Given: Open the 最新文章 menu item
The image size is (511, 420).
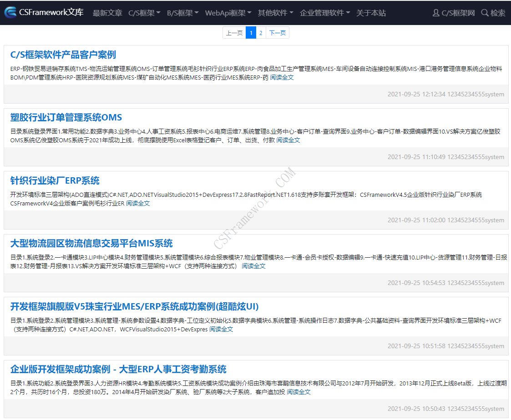Looking at the screenshot, I should 107,13.
